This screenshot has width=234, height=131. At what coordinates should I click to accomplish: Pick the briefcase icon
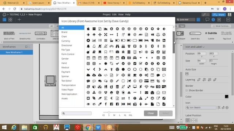(x=117, y=52)
